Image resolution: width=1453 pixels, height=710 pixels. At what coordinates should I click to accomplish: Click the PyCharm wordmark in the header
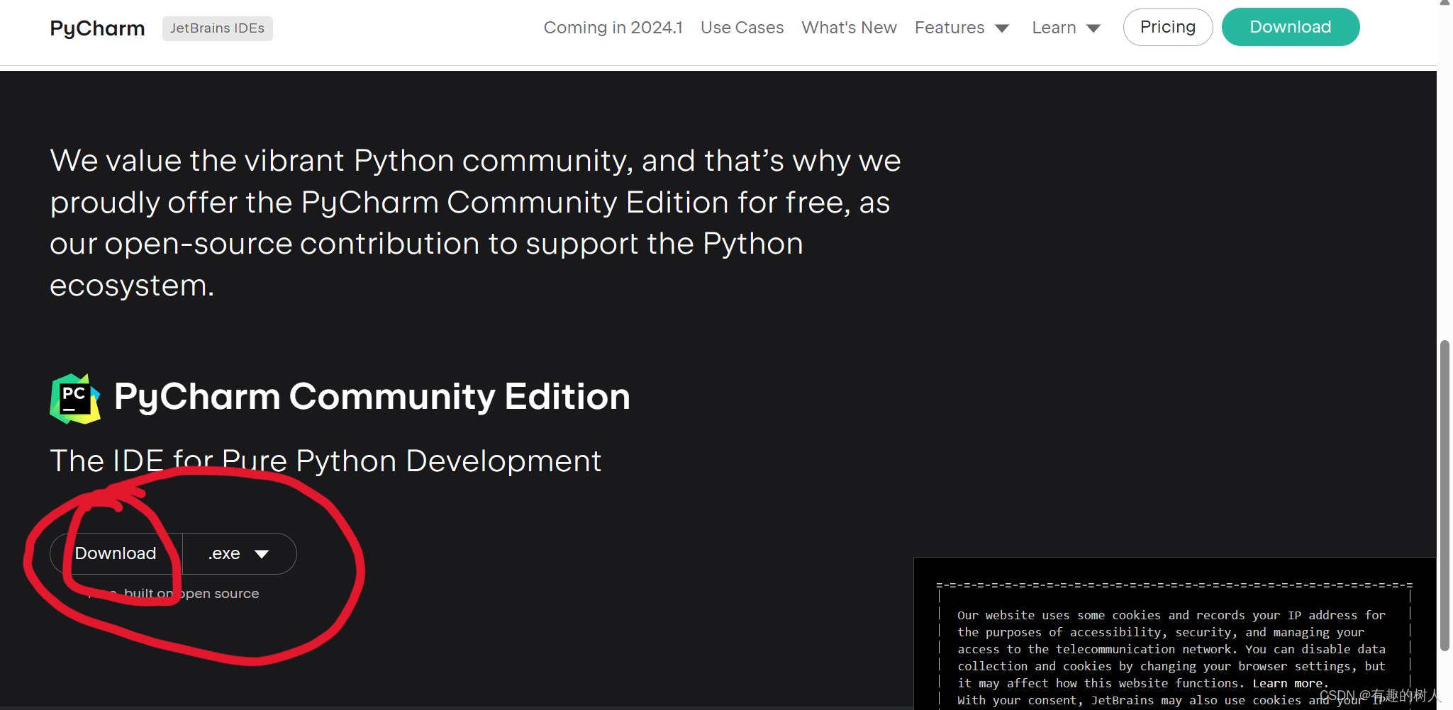(96, 28)
